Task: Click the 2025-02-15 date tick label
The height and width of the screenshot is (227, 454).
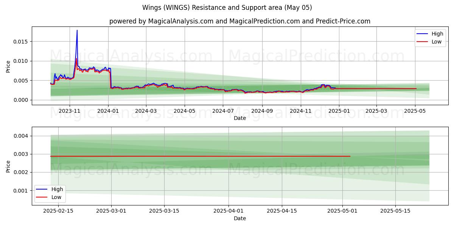Action: point(58,211)
